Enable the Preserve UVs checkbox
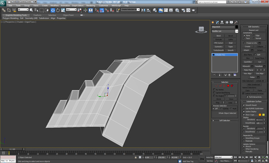Viewport: 269px width, 163px height. point(245,43)
